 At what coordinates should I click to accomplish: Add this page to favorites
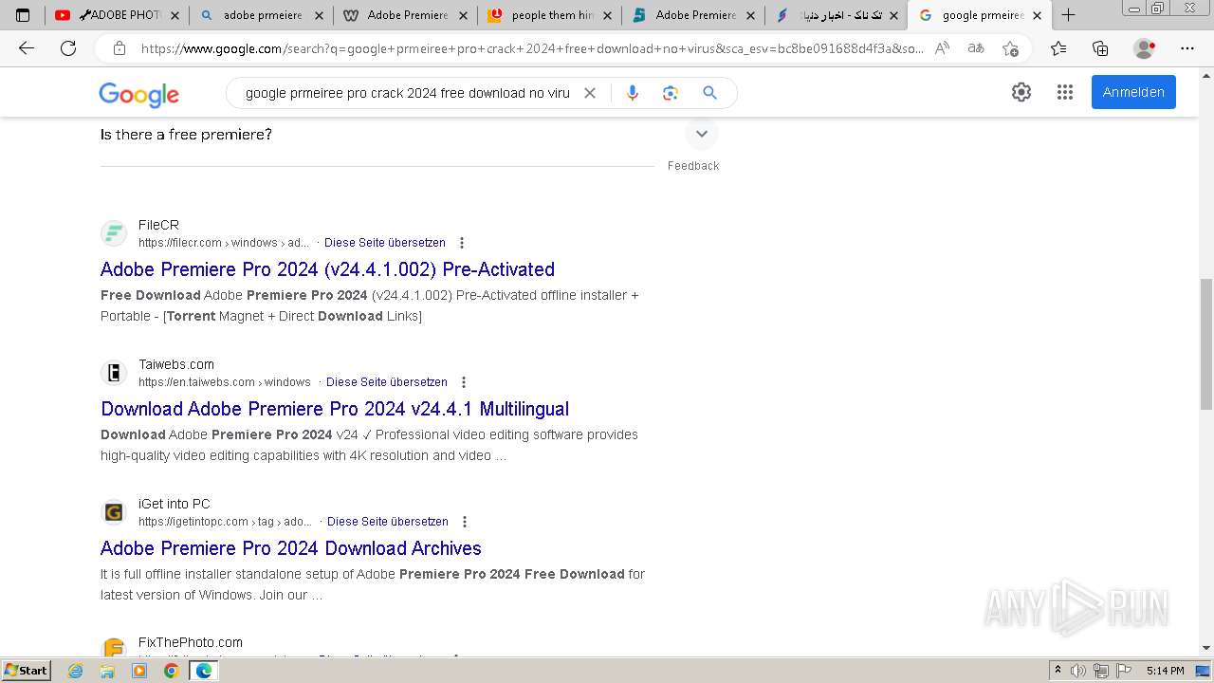[1010, 48]
